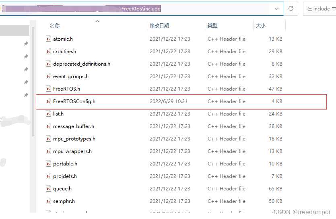Click the message_buffer.h file icon
The width and height of the screenshot is (336, 219).
click(48, 126)
